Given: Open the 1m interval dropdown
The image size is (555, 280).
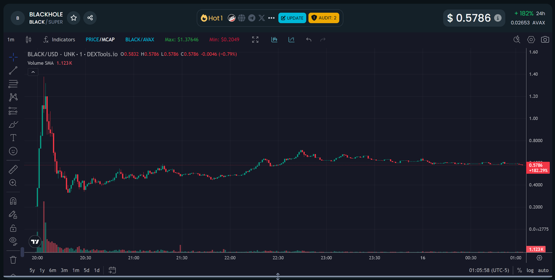Looking at the screenshot, I should pyautogui.click(x=11, y=40).
